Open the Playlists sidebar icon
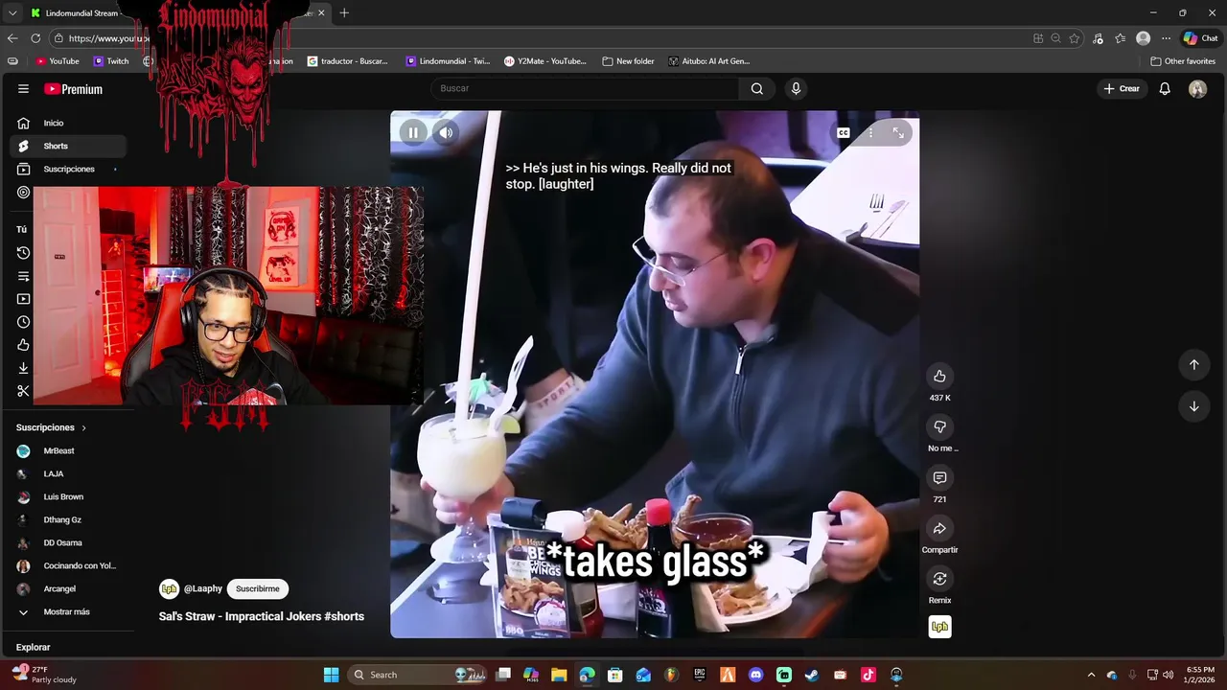Viewport: 1227px width, 690px height. 23,276
